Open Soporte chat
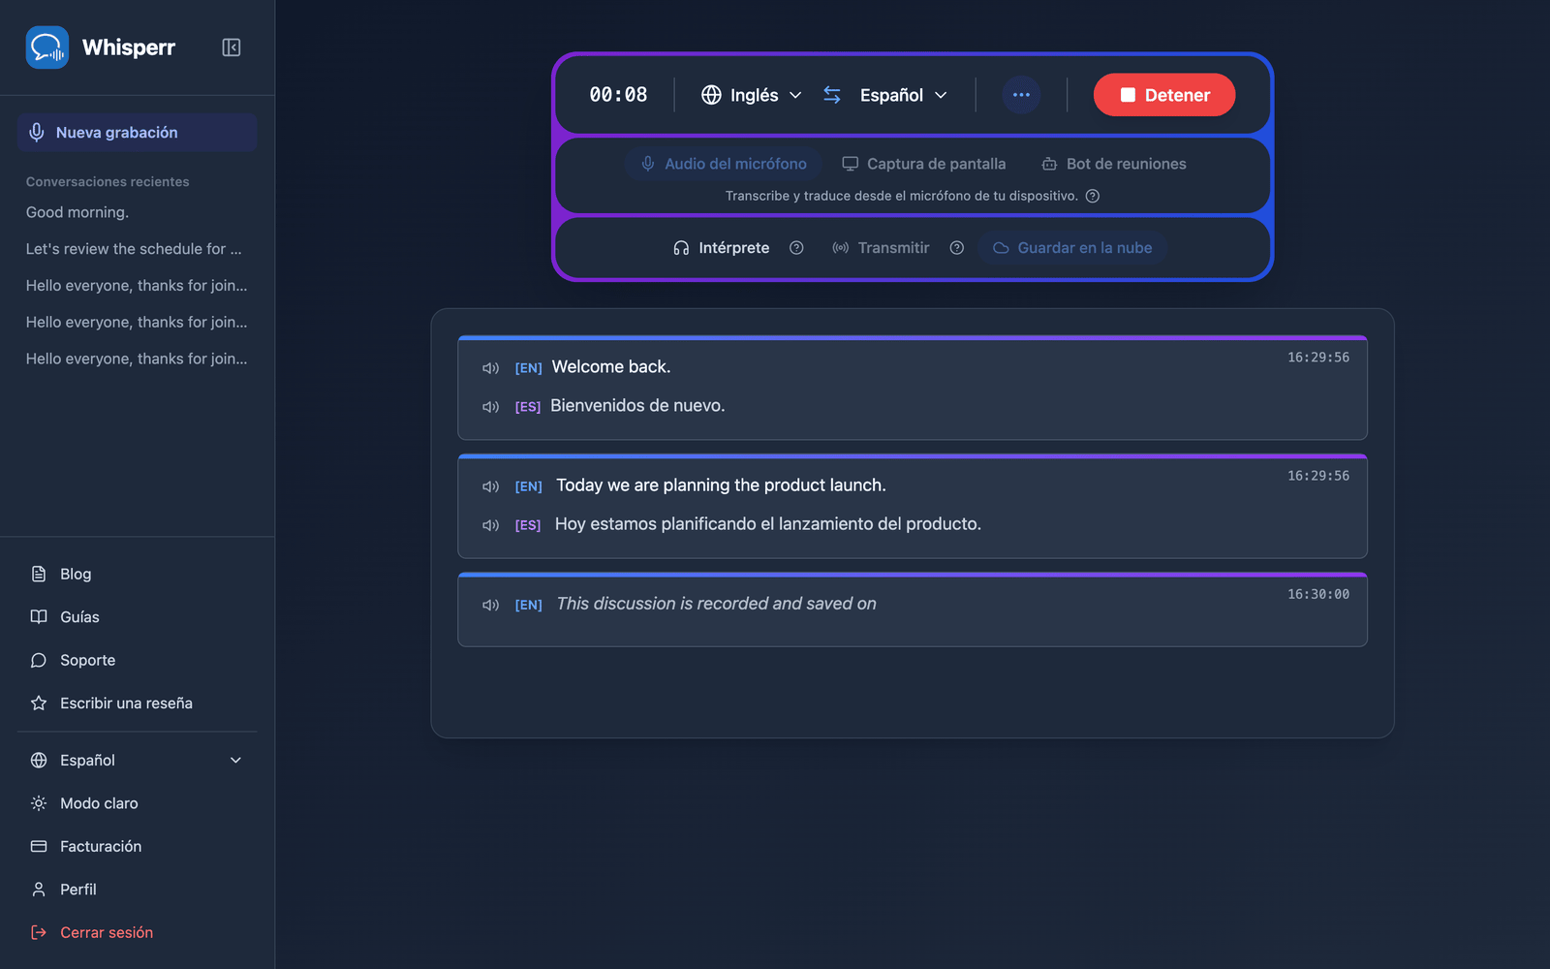 [87, 661]
